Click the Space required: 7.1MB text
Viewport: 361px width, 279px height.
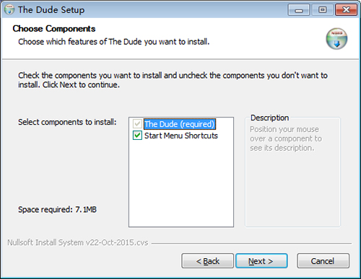tap(57, 210)
